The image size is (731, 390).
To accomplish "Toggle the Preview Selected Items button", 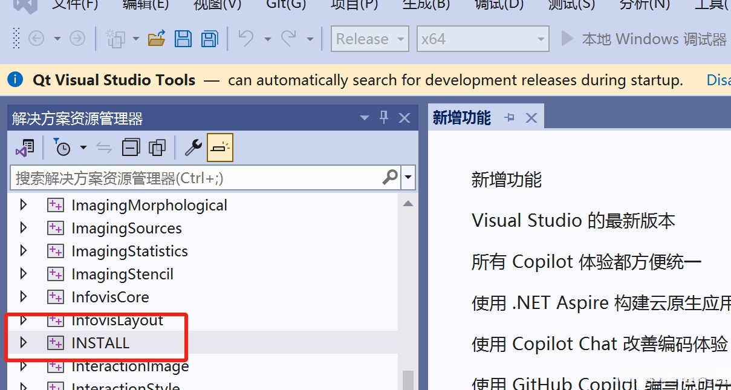I will coord(220,148).
